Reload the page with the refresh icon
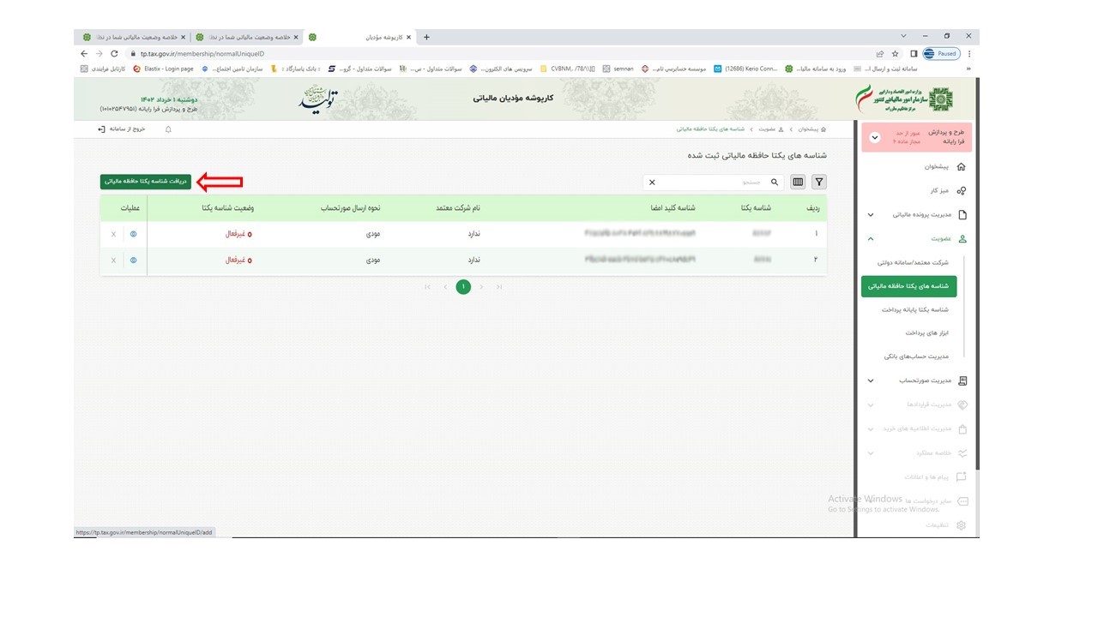The image size is (1098, 617). (x=114, y=53)
